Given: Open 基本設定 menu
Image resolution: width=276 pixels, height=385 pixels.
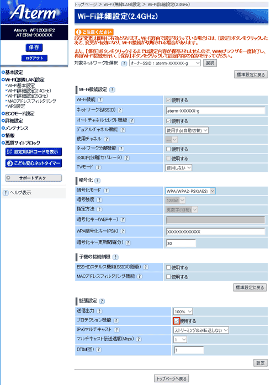Looking at the screenshot, I should tap(14, 72).
